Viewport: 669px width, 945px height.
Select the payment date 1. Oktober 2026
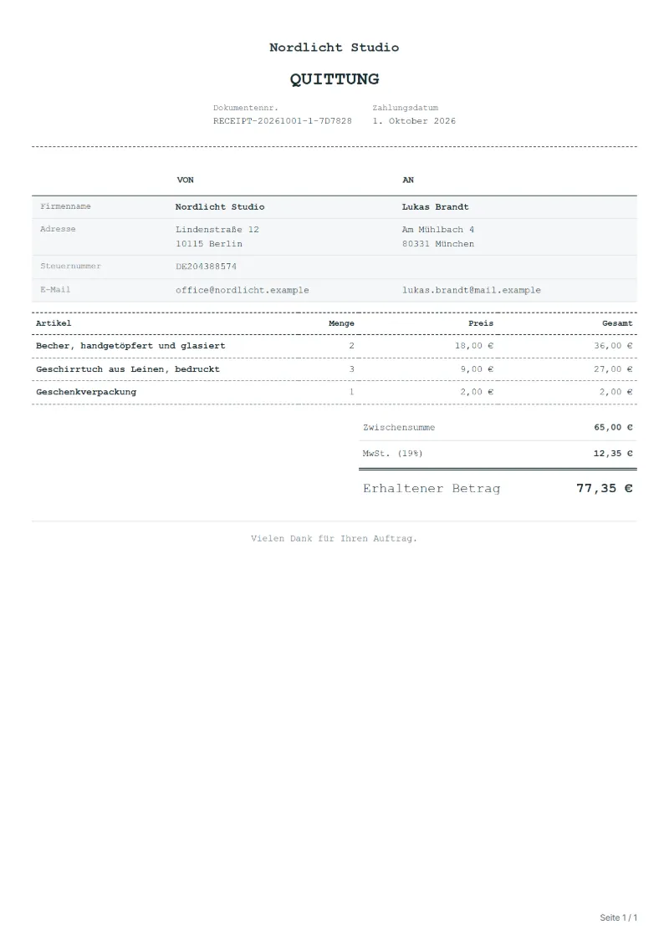pyautogui.click(x=414, y=121)
